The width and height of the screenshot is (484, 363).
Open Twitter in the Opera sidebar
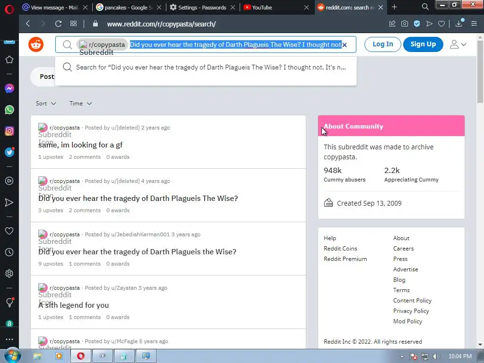[x=9, y=152]
